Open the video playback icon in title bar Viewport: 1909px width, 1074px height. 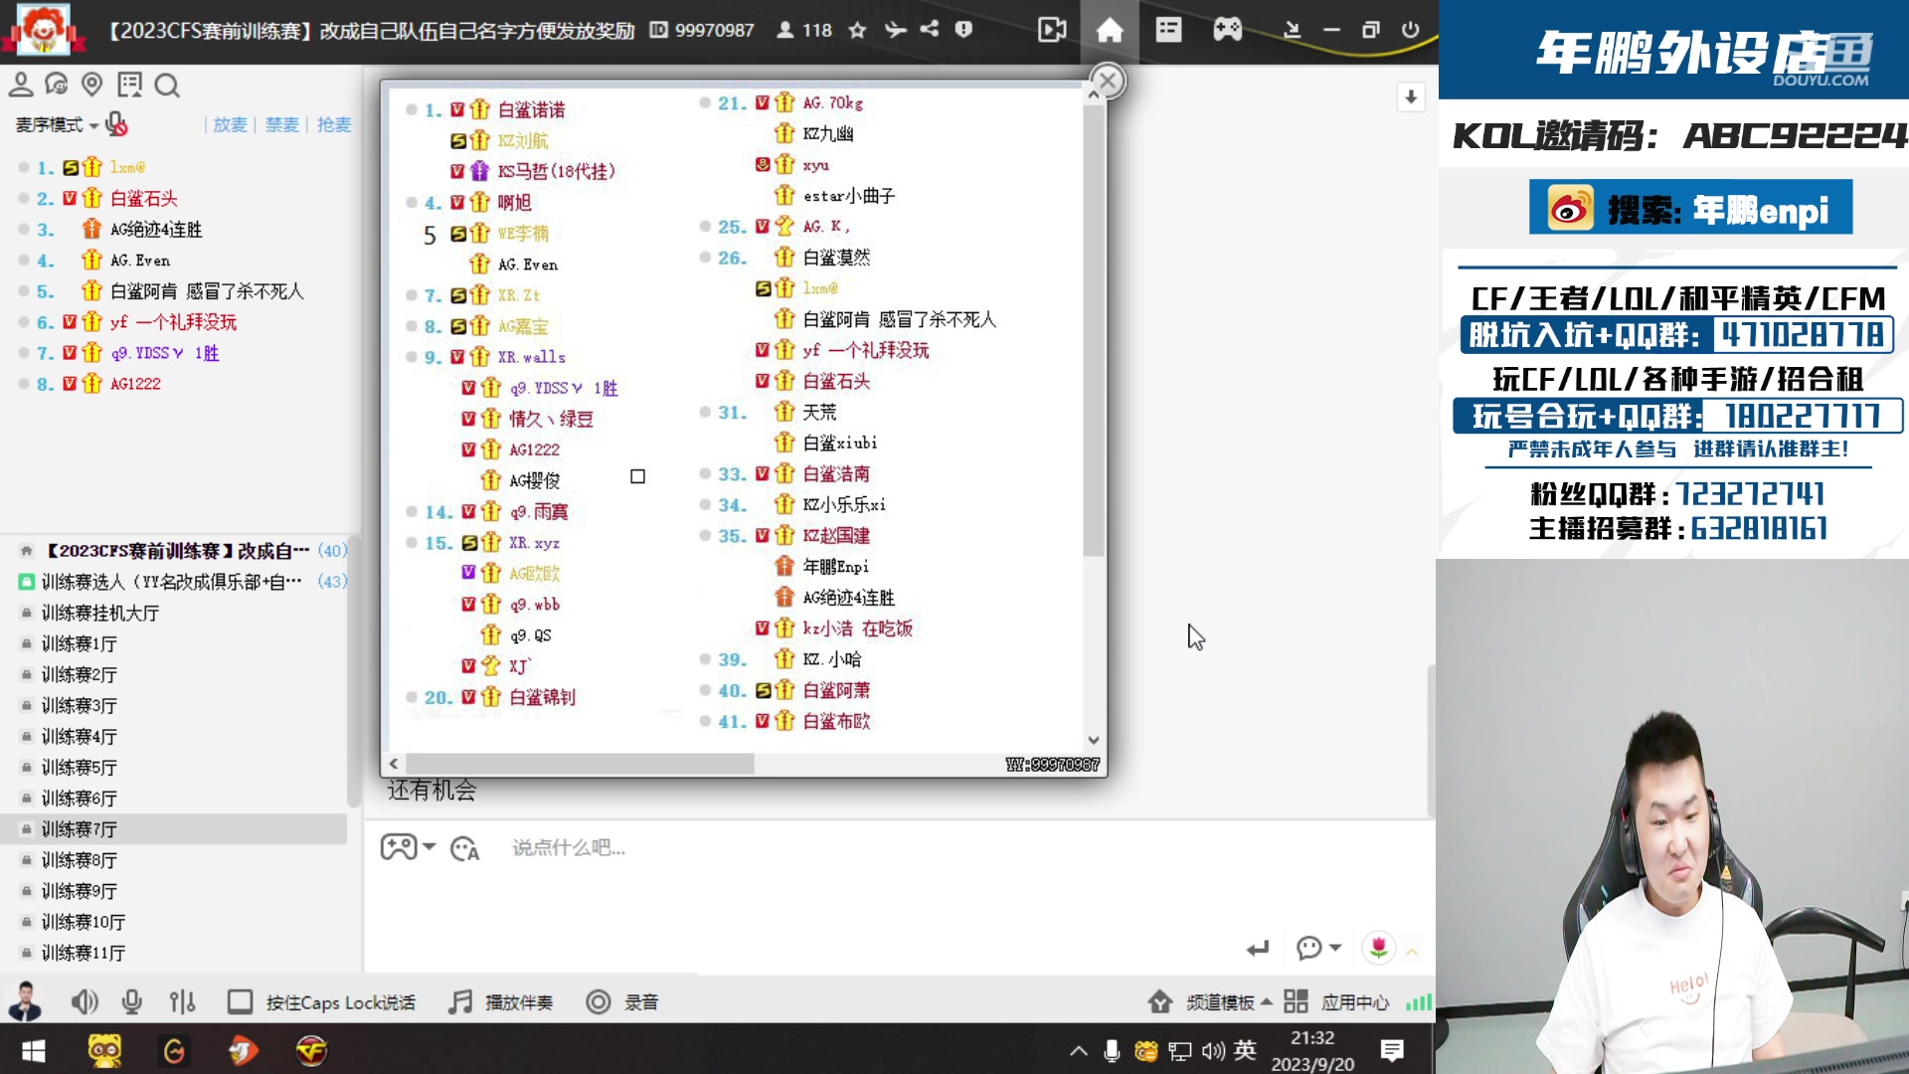click(1052, 30)
